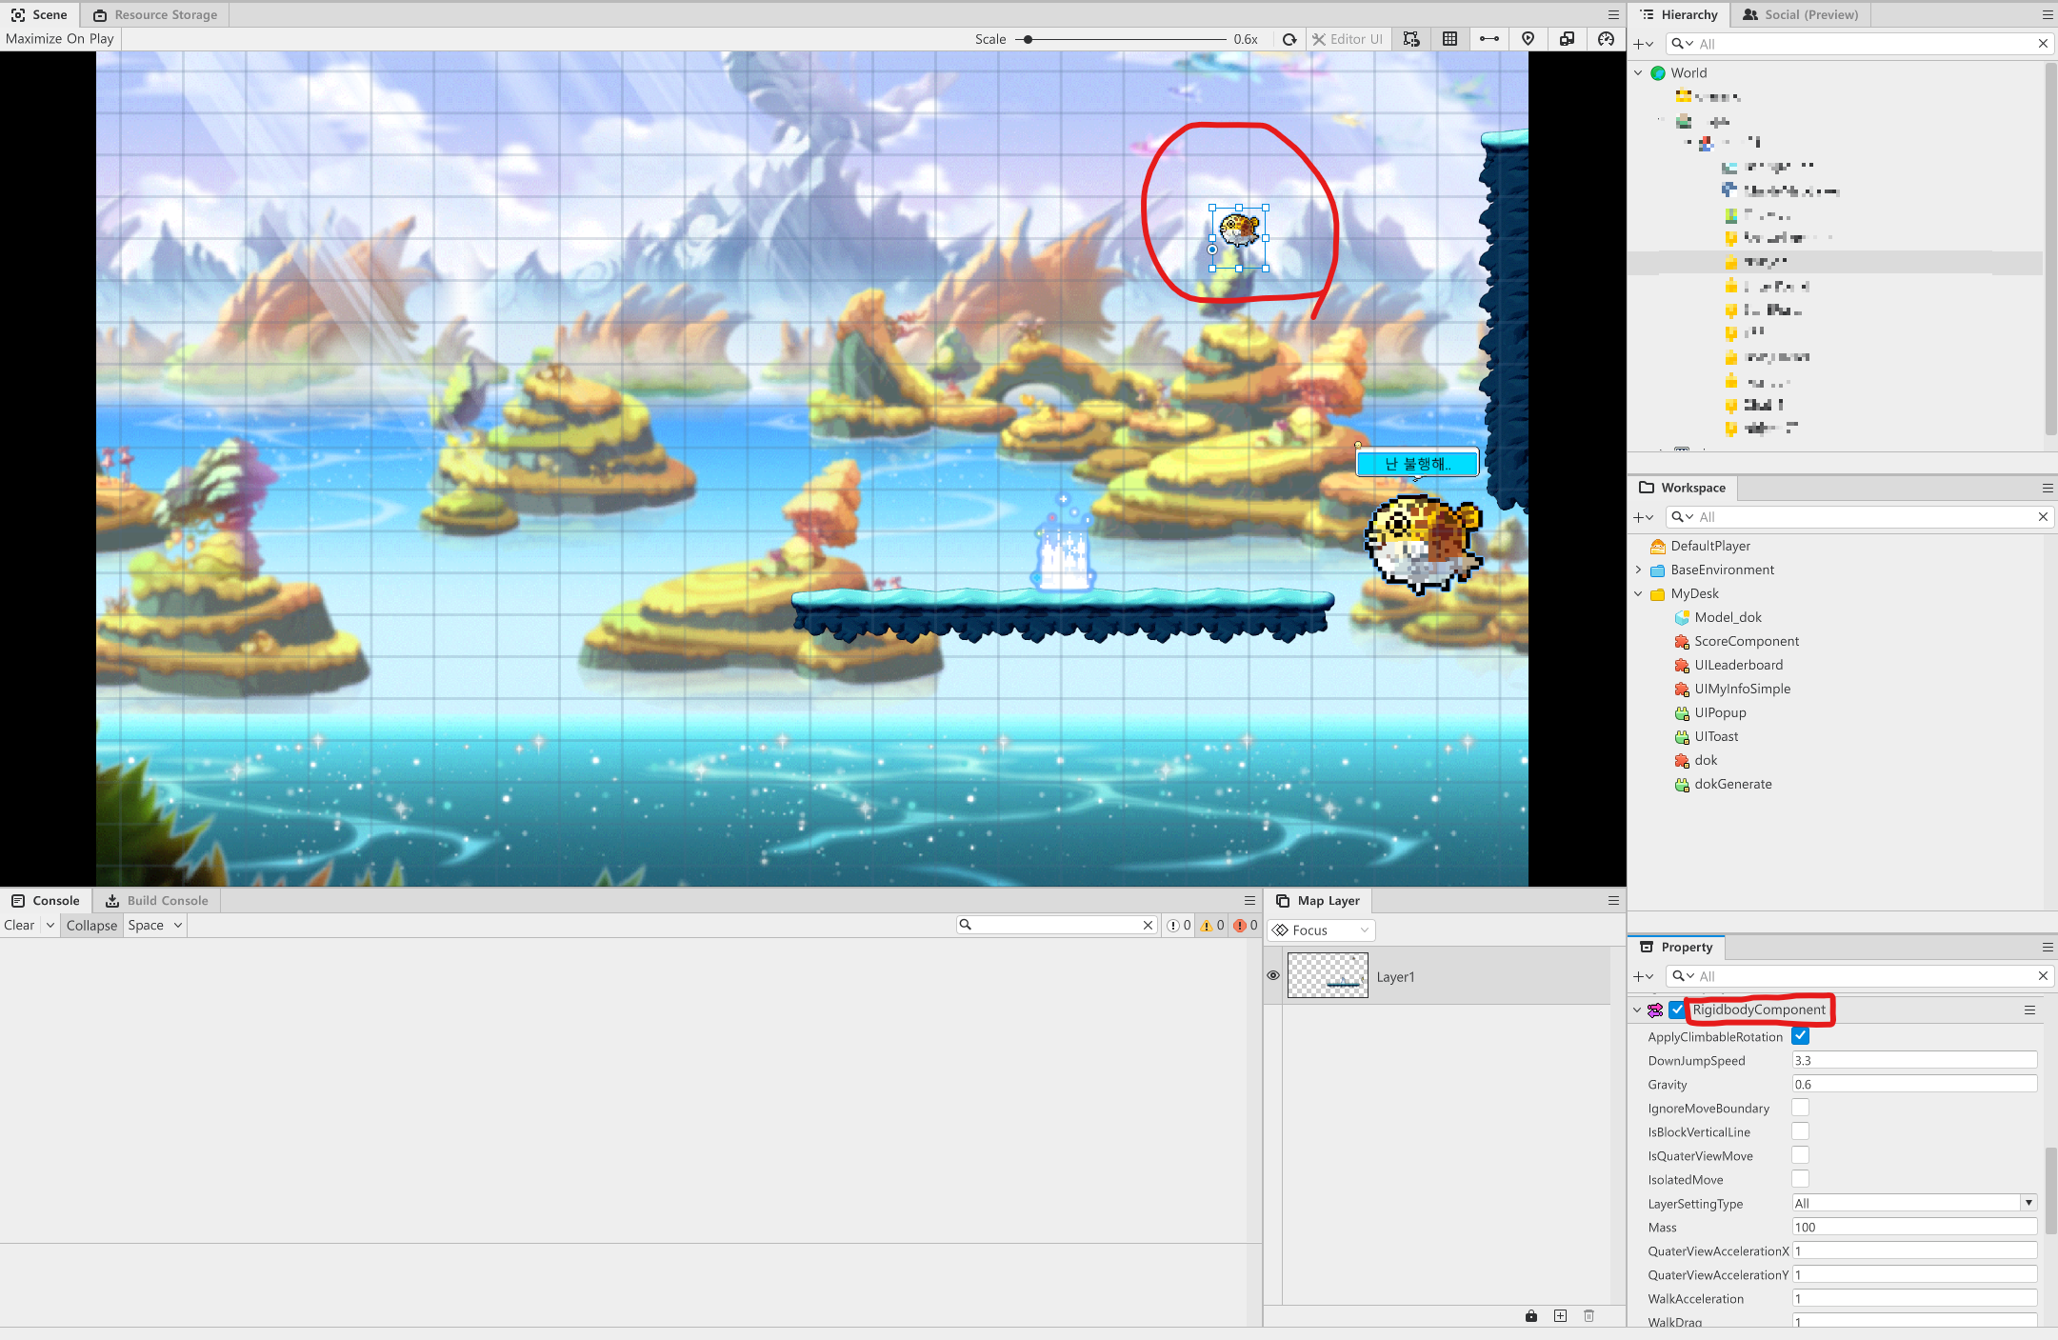Open the LayerSettingType dropdown
Image resolution: width=2058 pixels, height=1340 pixels.
click(x=1914, y=1203)
